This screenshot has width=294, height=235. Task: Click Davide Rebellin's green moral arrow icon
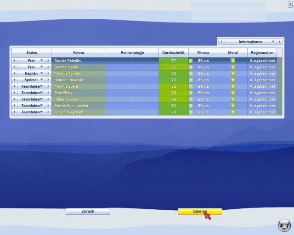coord(233,61)
